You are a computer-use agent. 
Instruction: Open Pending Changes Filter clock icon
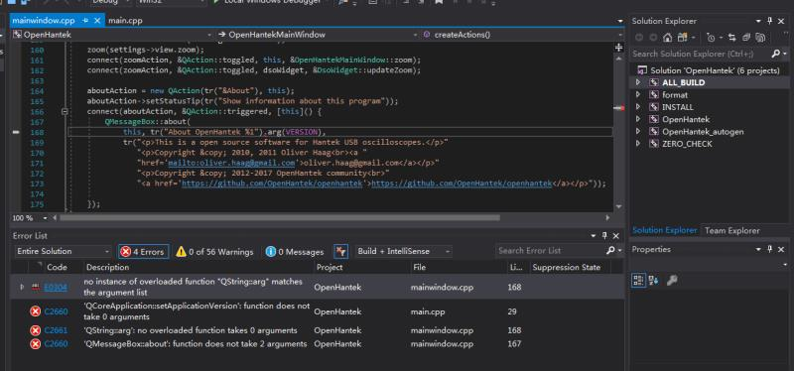pos(711,38)
